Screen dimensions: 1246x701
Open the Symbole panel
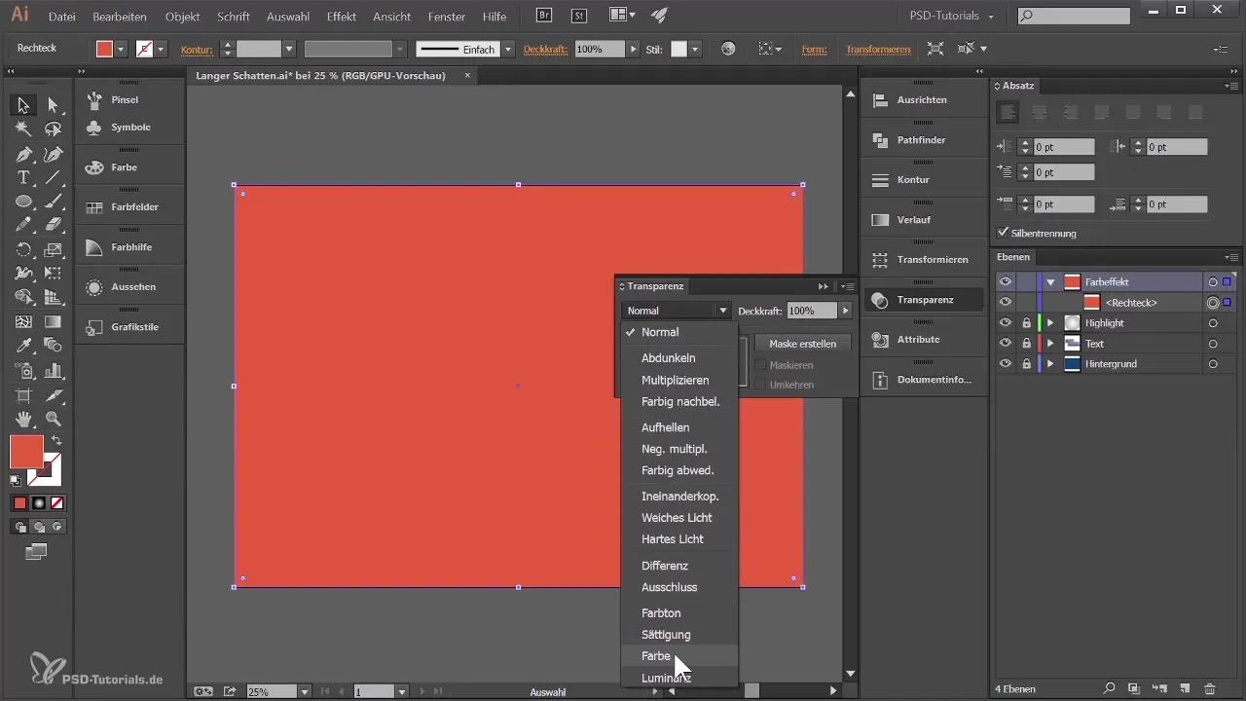(128, 127)
